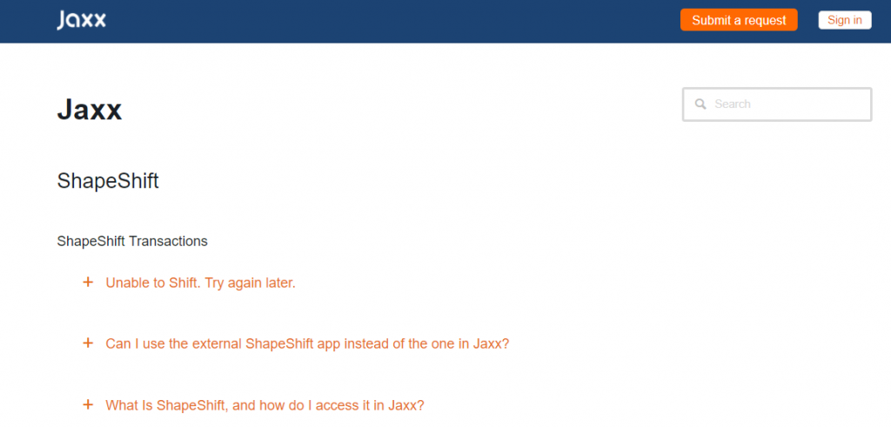
Task: Click the large Jaxx page title
Action: (x=90, y=110)
